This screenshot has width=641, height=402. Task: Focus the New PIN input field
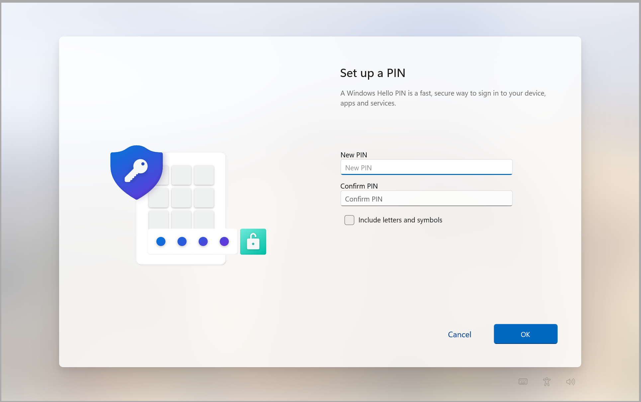point(426,168)
